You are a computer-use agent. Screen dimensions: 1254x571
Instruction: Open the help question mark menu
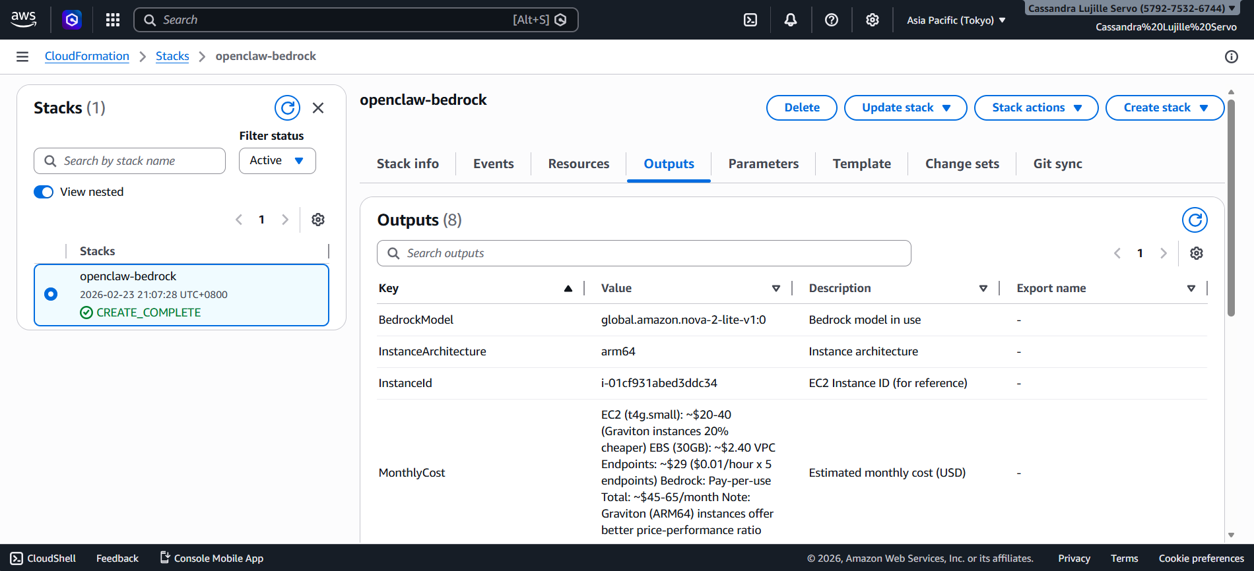click(x=832, y=20)
